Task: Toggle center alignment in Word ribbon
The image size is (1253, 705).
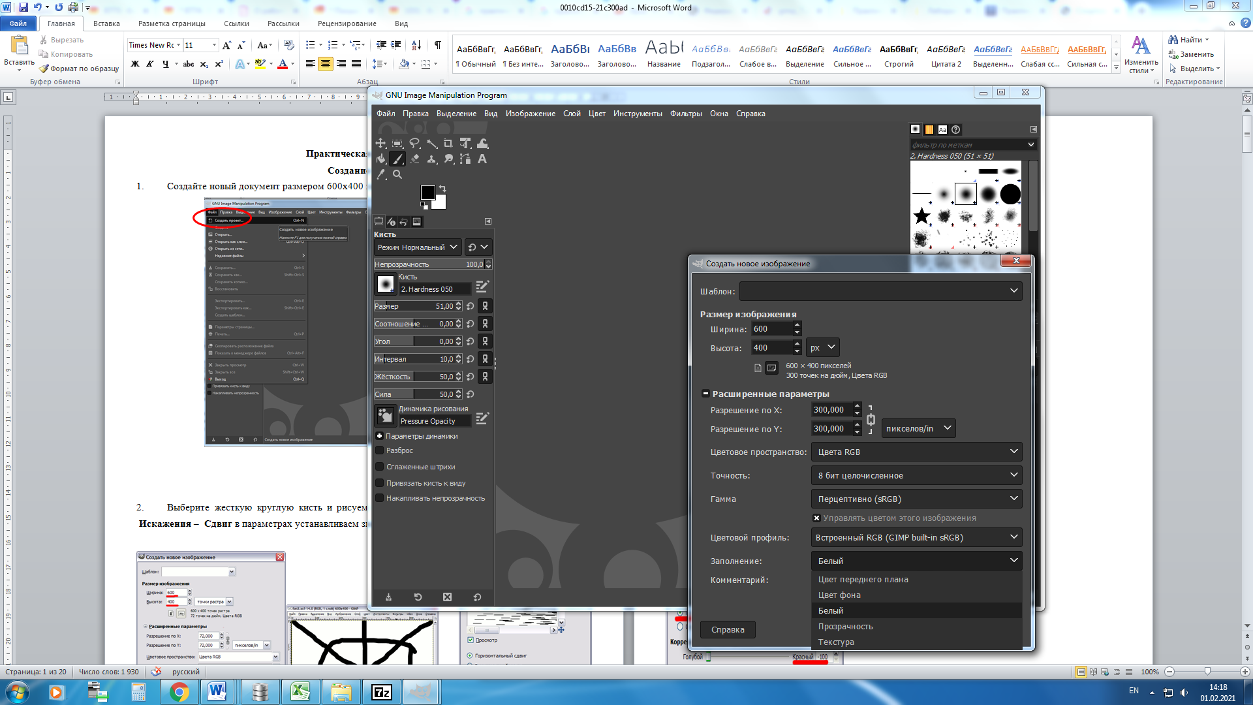Action: (325, 64)
